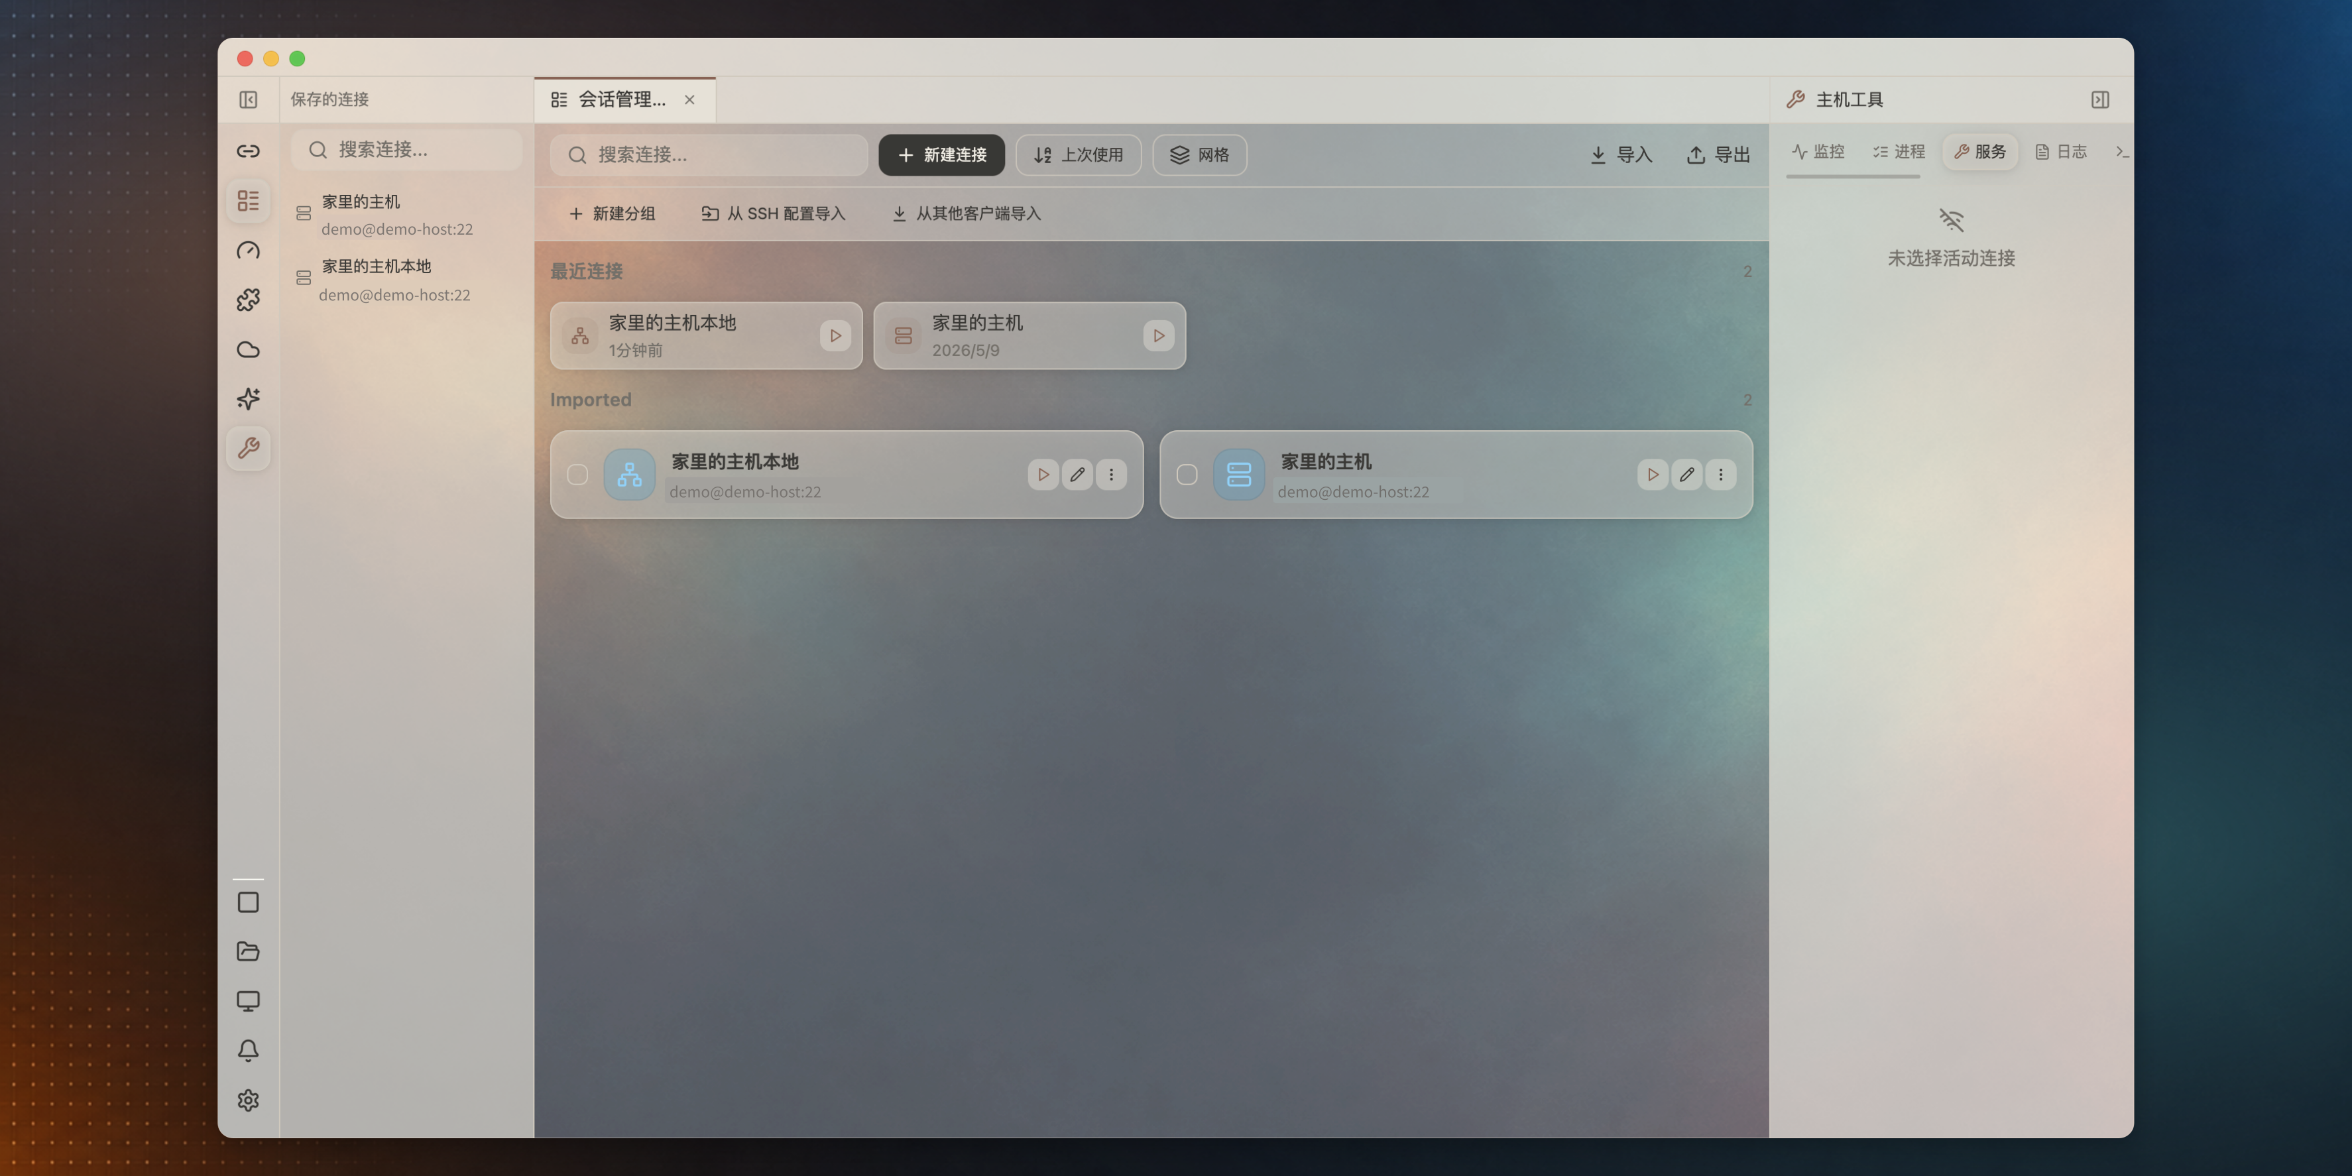Focus the sidebar 搜索连接 search field
Image resolution: width=2352 pixels, height=1176 pixels.
(406, 150)
